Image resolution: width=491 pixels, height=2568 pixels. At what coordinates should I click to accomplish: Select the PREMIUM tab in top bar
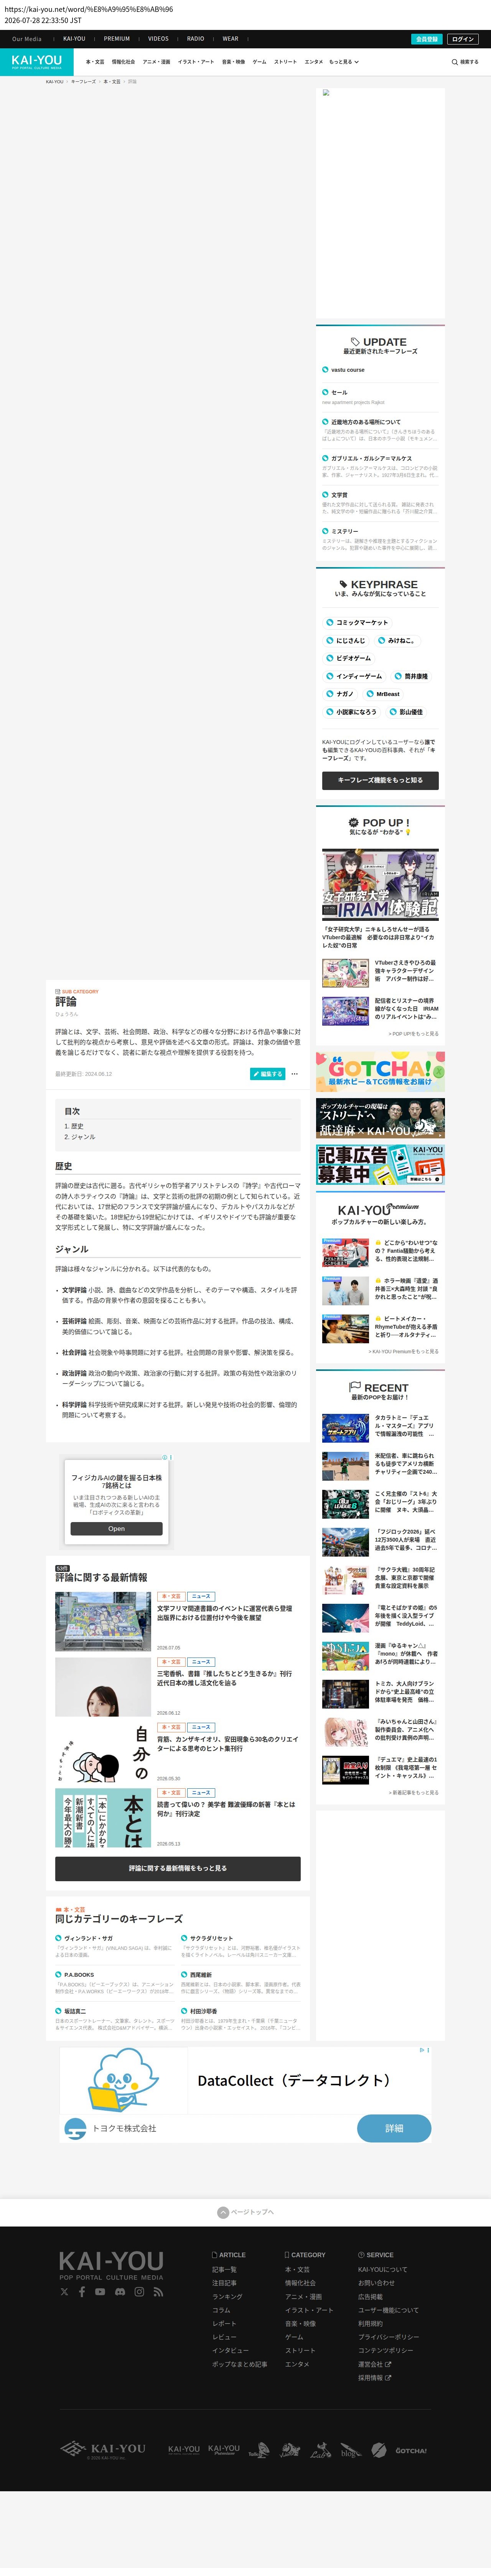117,39
